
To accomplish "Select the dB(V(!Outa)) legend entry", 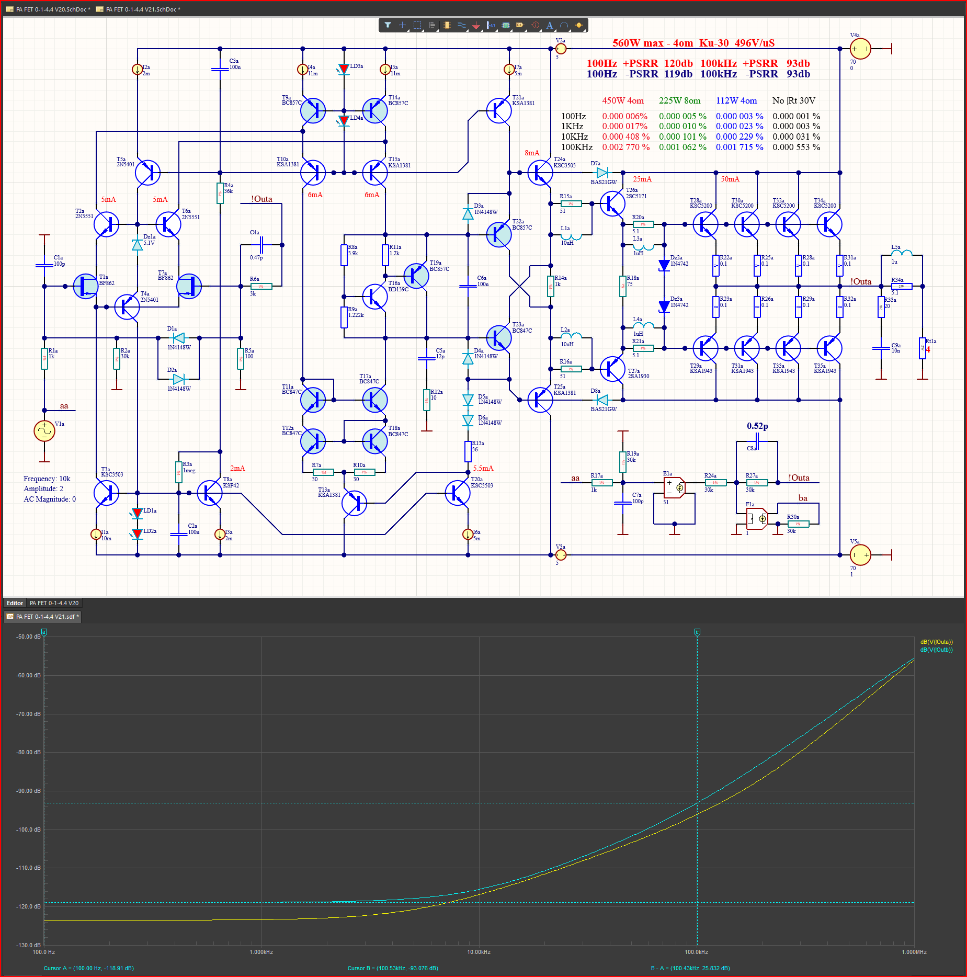I will [936, 642].
